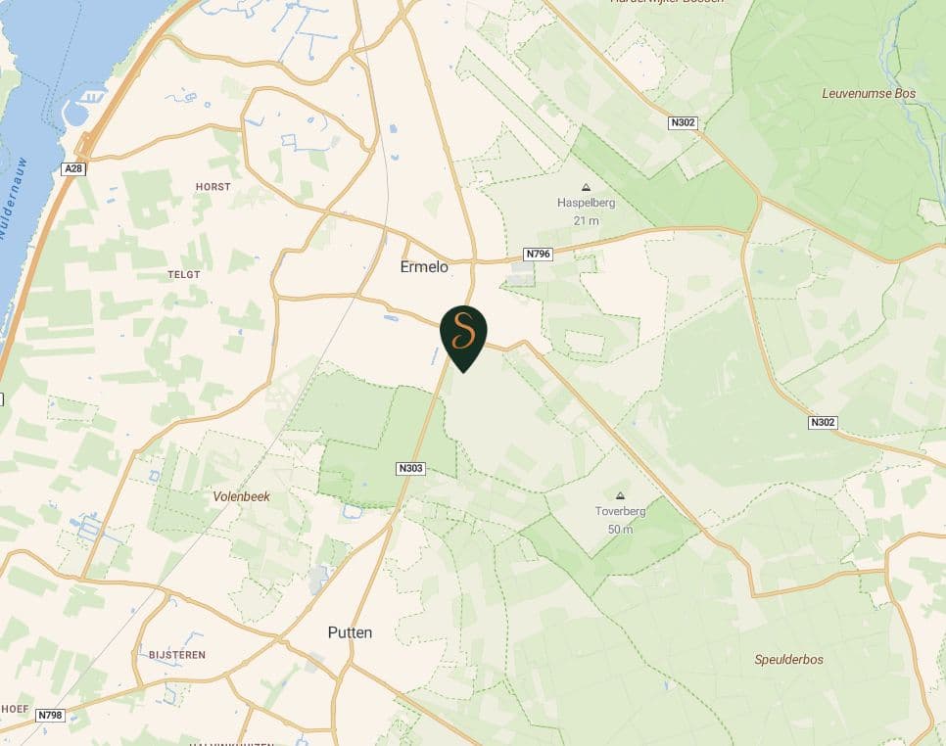Image resolution: width=946 pixels, height=746 pixels.
Task: Select the BIJSTEREN neighborhood label
Action: pos(177,655)
